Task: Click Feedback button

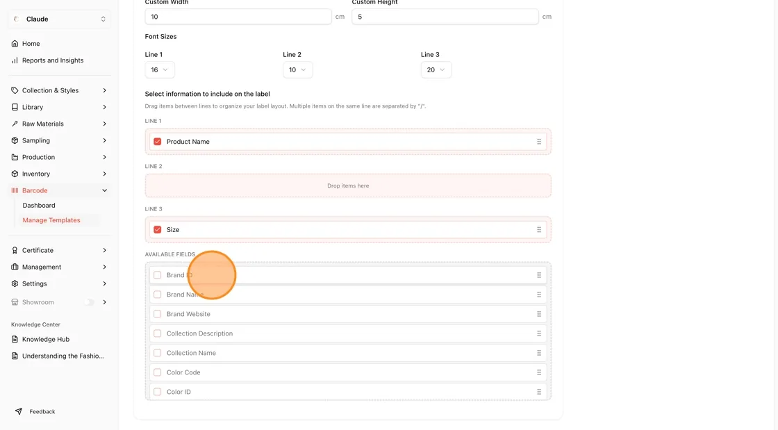Action: click(x=35, y=412)
